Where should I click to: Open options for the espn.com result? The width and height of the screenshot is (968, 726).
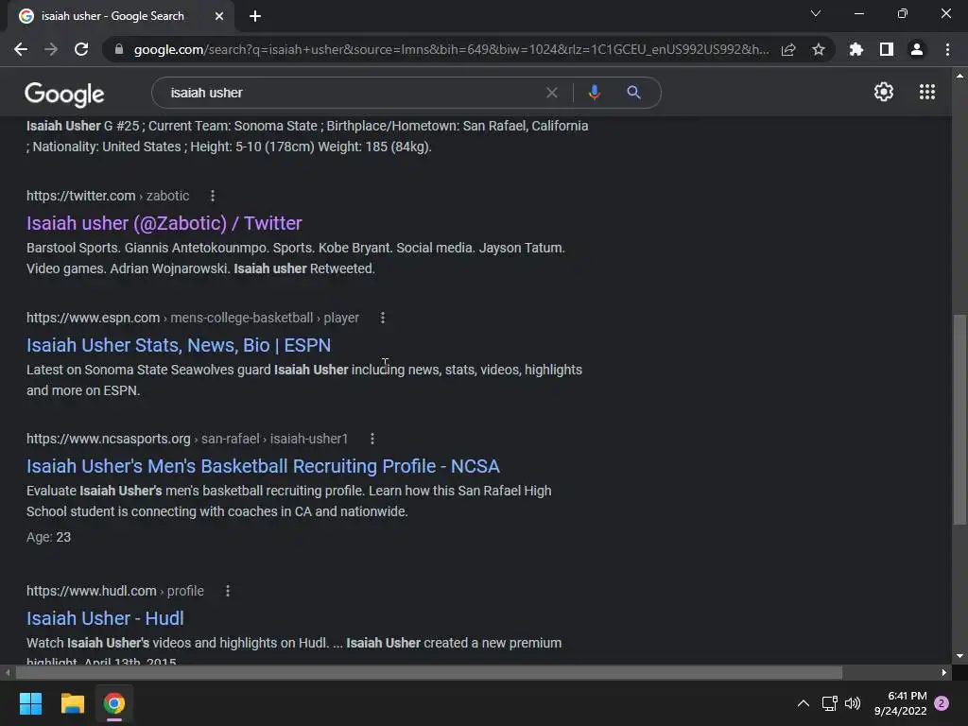point(383,318)
